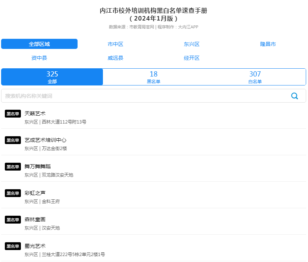This screenshot has width=308, height=262.
Task: Select the 全部区域 region filter
Action: (x=40, y=44)
